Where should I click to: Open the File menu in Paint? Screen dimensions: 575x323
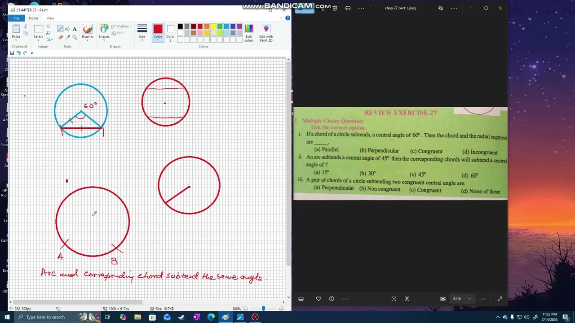pyautogui.click(x=16, y=18)
